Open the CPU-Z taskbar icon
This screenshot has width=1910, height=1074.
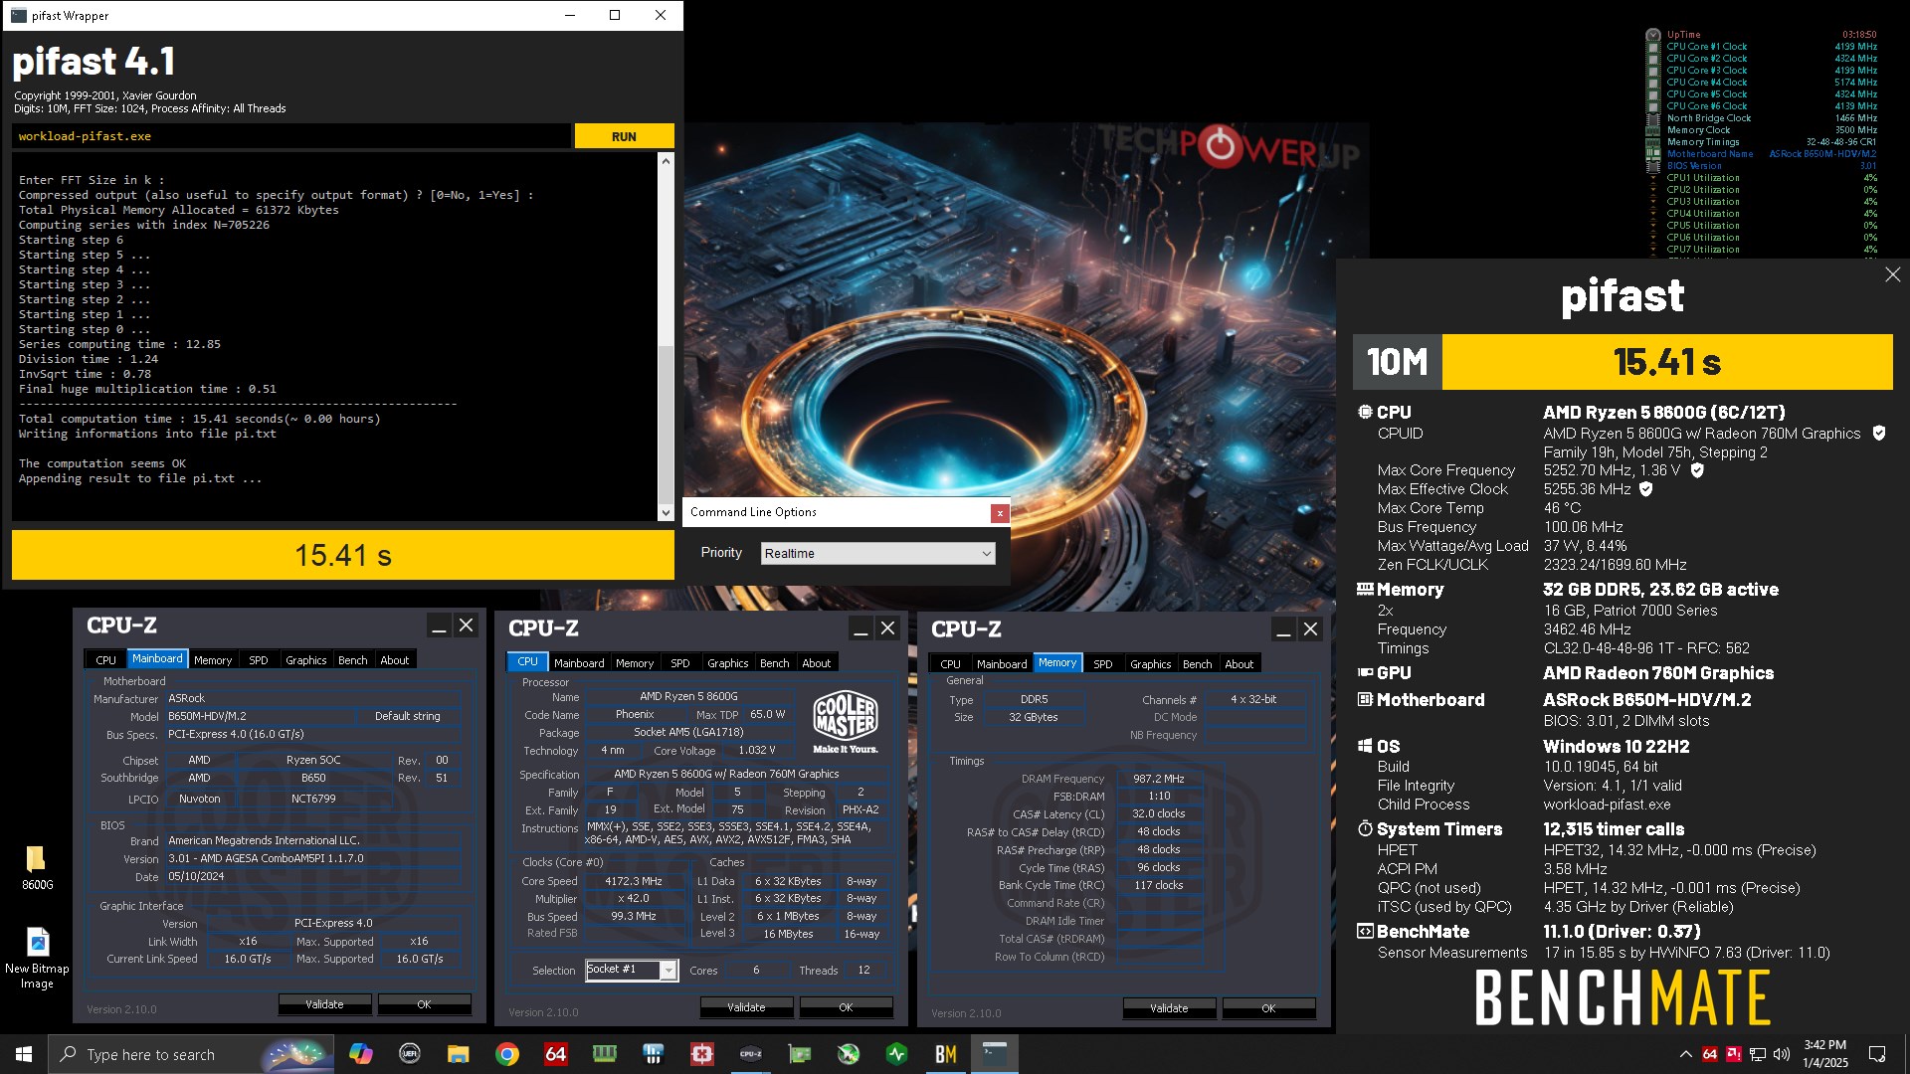tap(751, 1054)
